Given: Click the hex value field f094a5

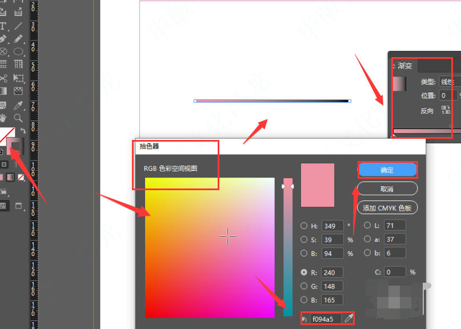Looking at the screenshot, I should [x=326, y=319].
